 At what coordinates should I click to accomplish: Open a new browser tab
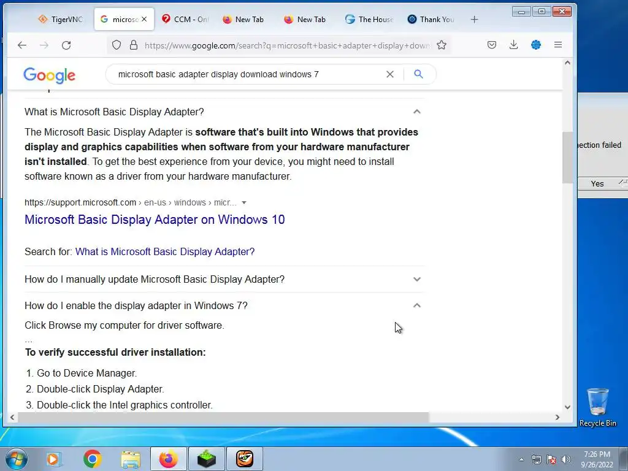pyautogui.click(x=474, y=19)
